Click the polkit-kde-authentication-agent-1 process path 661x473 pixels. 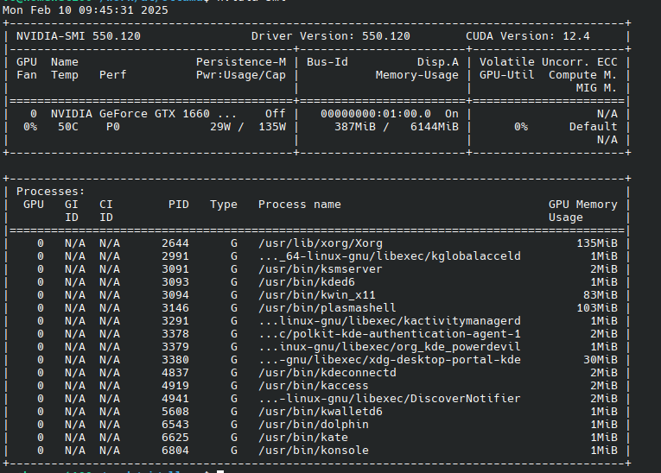pyautogui.click(x=390, y=334)
